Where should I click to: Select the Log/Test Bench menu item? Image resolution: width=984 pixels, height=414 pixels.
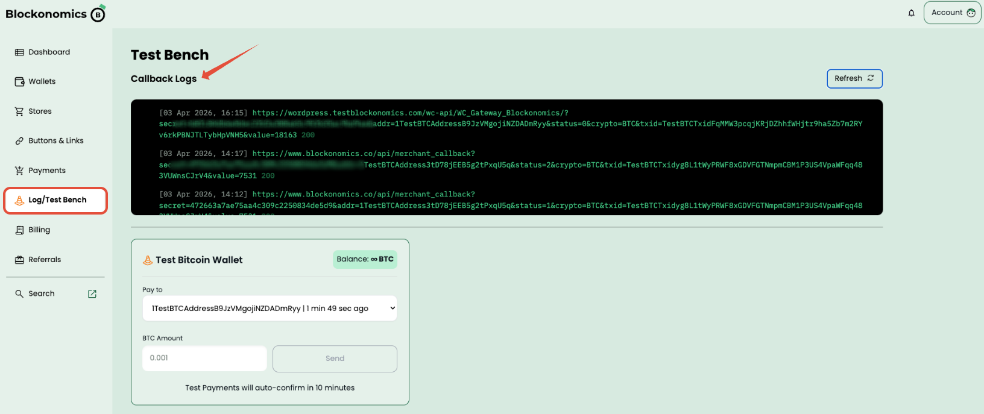pos(55,200)
